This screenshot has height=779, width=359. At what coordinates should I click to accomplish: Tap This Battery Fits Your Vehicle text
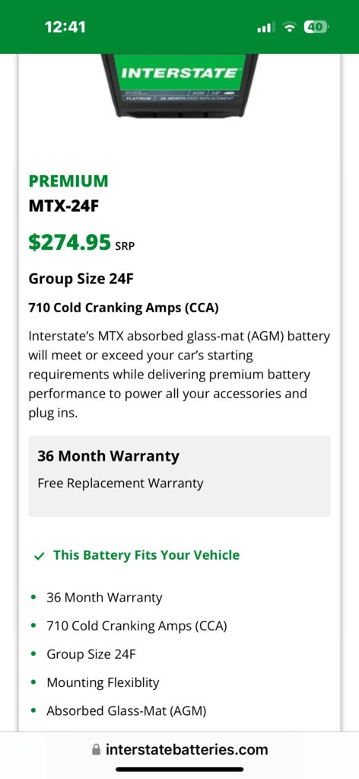pyautogui.click(x=147, y=555)
